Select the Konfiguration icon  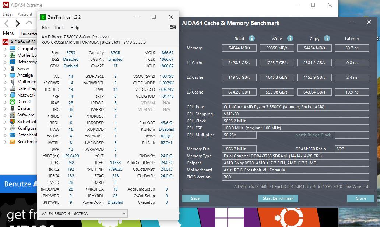tap(13, 128)
